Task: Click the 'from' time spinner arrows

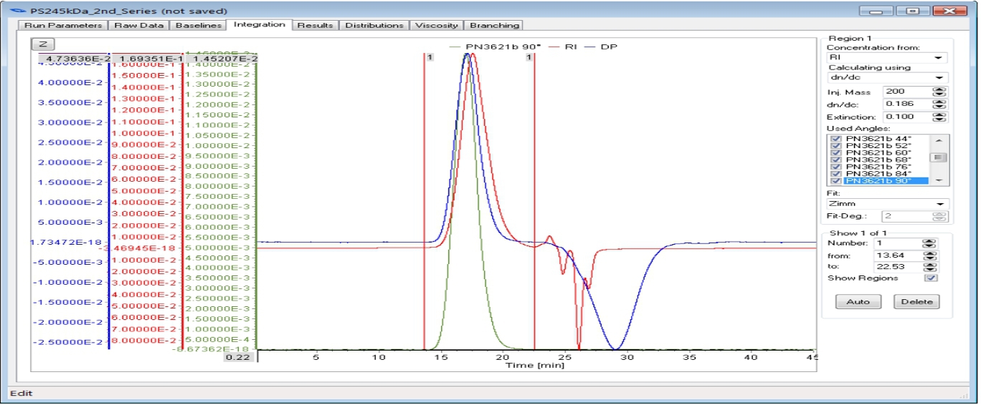Action: click(929, 255)
